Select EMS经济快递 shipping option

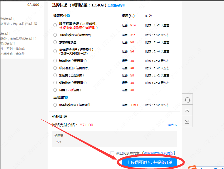(x=55, y=52)
